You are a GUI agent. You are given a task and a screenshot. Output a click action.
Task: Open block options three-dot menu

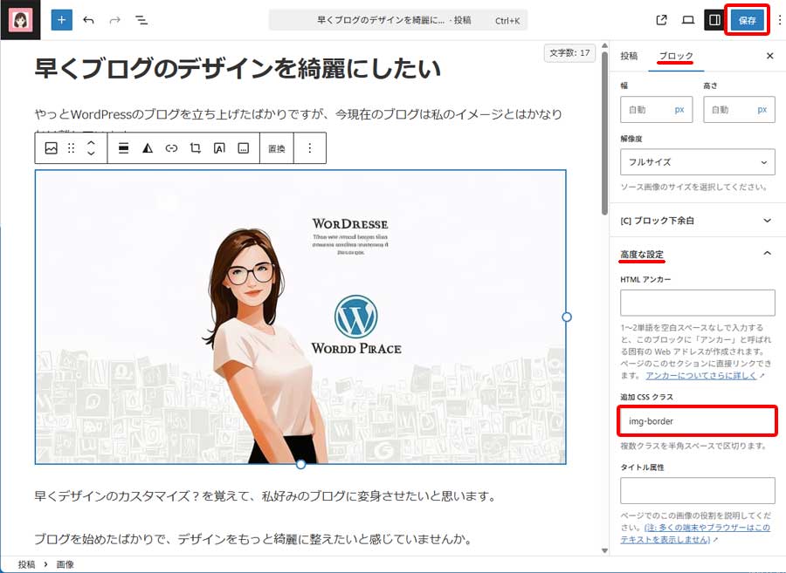coord(309,148)
